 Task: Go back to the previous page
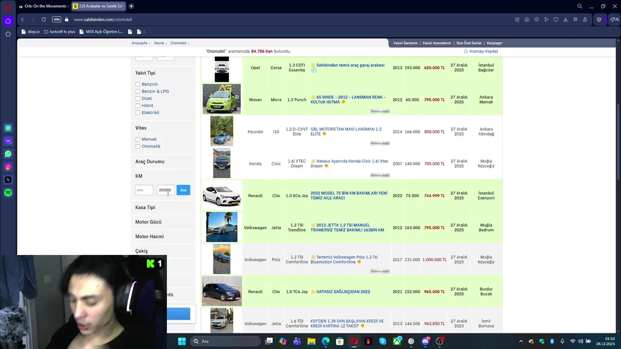click(22, 19)
